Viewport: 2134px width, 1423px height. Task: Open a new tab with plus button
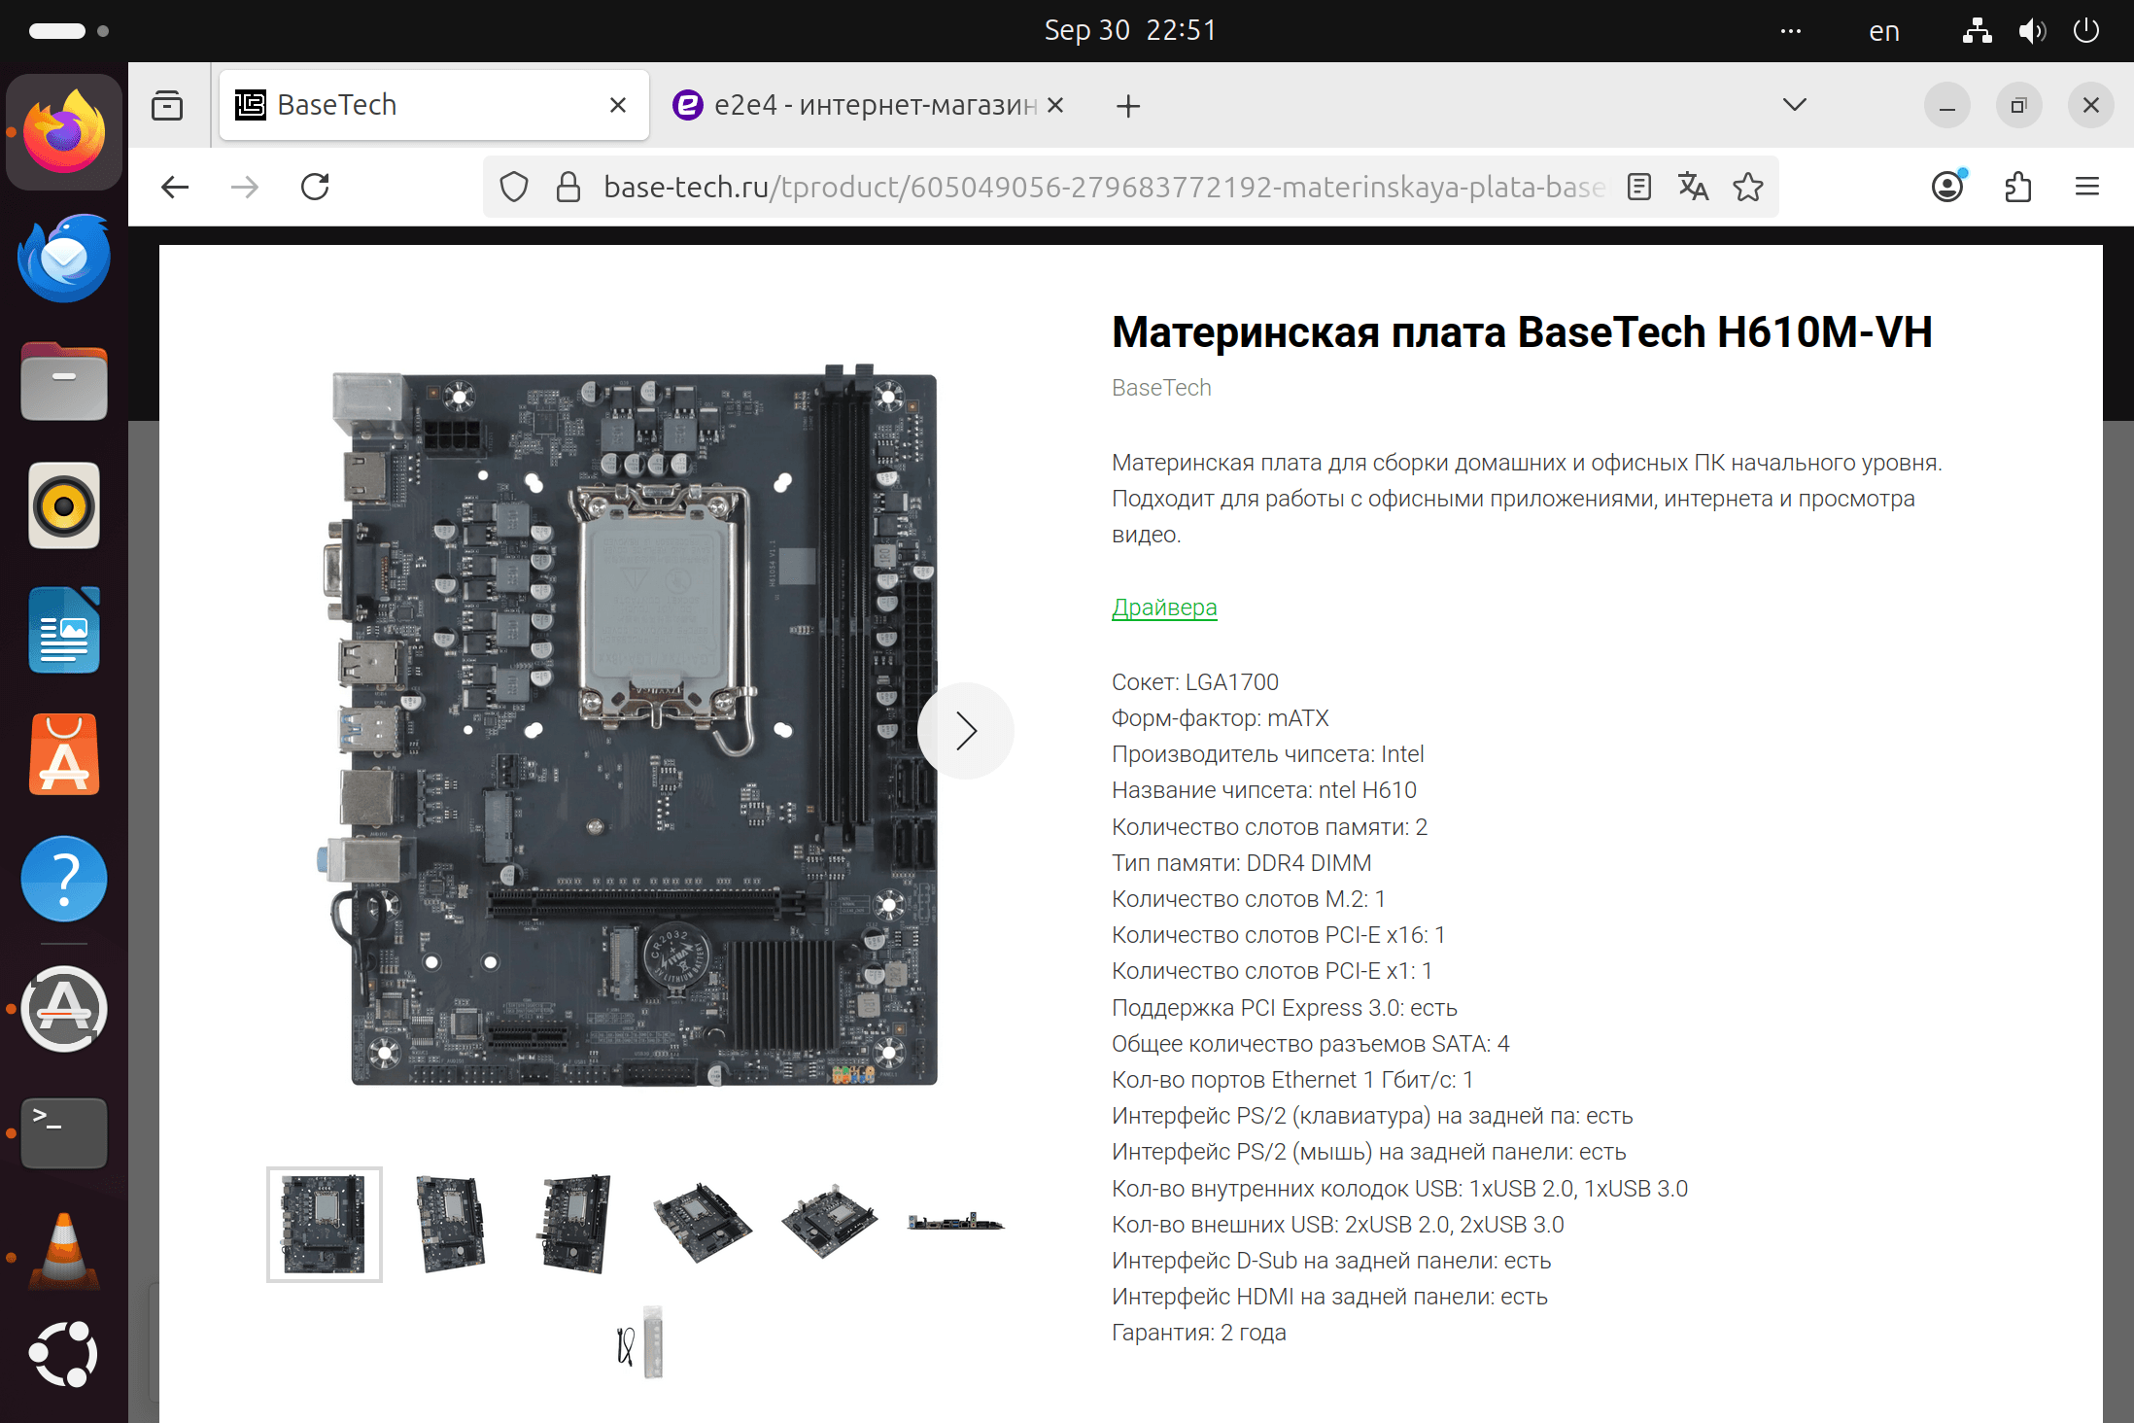tap(1127, 105)
